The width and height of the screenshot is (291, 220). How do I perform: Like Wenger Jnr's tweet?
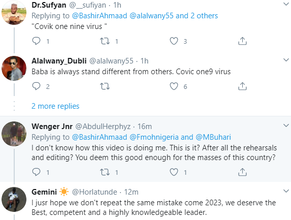point(174,172)
